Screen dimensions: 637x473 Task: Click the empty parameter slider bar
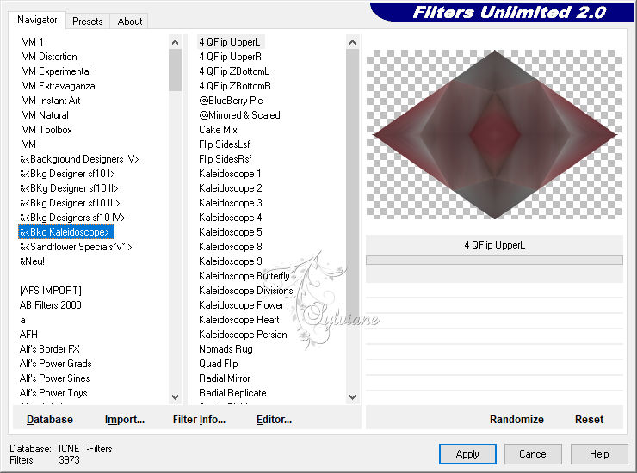494,260
